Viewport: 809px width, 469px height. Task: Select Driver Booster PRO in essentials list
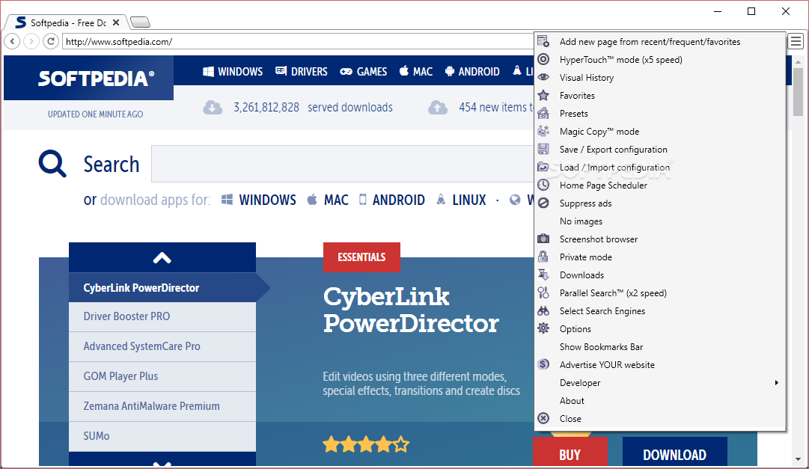pyautogui.click(x=162, y=316)
